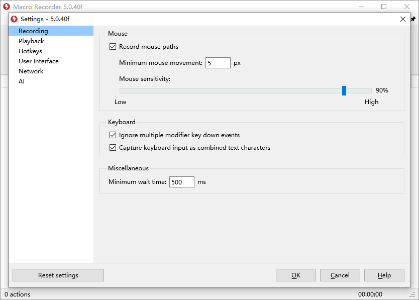419x300 pixels.
Task: Click the High label under sensitivity slider
Action: 371,102
